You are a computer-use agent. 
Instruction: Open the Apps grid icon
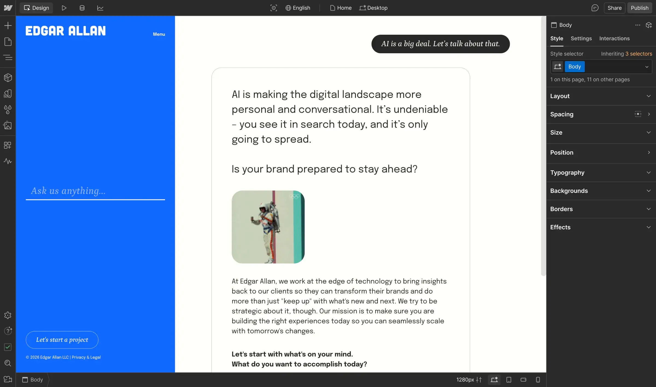pos(8,145)
